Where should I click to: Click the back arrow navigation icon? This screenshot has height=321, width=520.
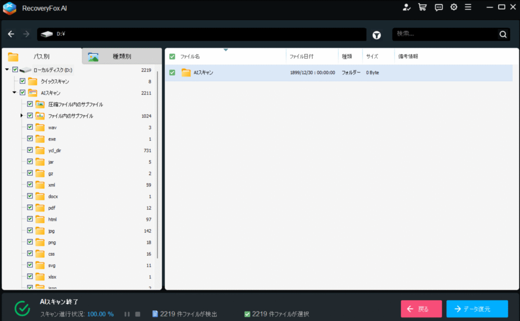(x=11, y=34)
